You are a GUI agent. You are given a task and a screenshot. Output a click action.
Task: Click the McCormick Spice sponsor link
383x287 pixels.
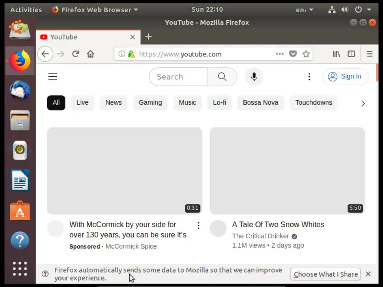(131, 246)
